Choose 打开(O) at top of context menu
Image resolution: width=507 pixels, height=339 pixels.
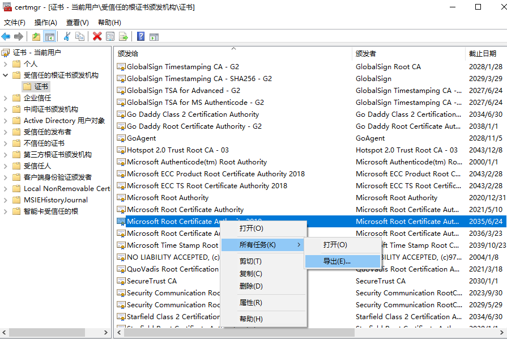tap(263, 228)
